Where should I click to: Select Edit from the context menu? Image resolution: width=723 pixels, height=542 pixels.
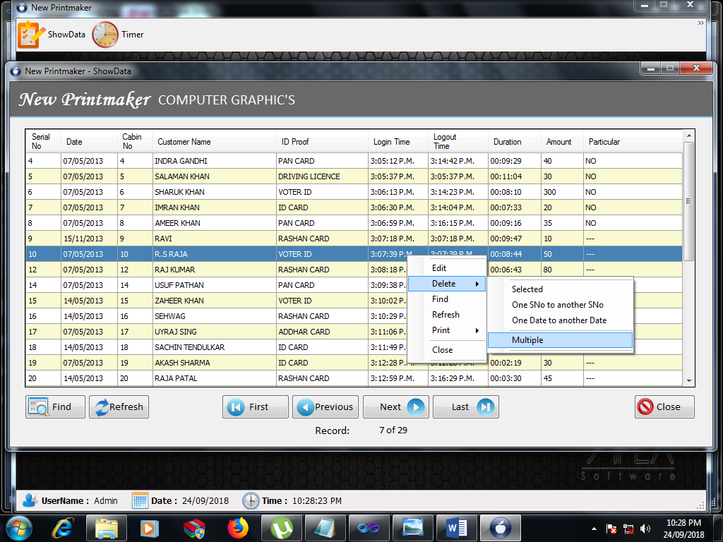(x=438, y=267)
